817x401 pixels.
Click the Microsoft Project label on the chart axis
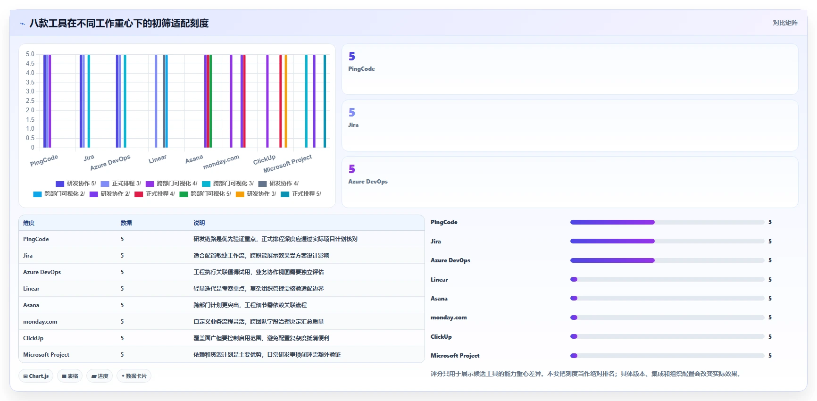(288, 164)
